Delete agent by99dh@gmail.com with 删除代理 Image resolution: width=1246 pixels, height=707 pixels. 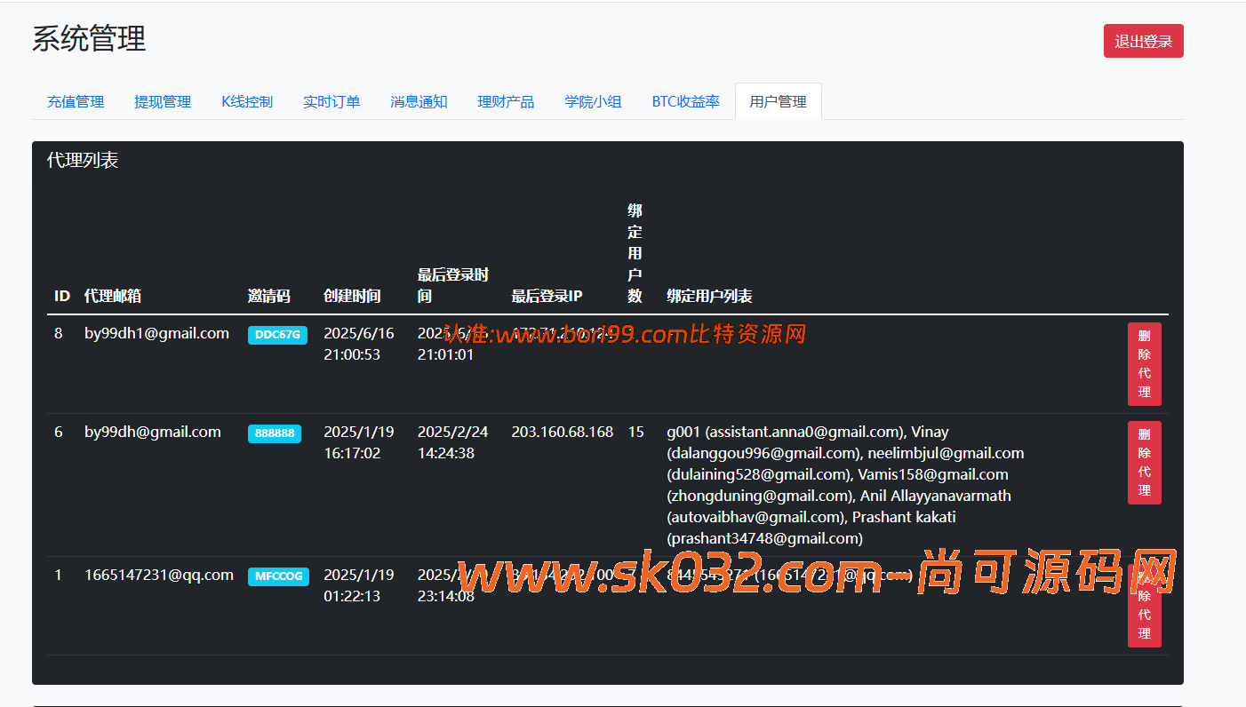point(1144,463)
